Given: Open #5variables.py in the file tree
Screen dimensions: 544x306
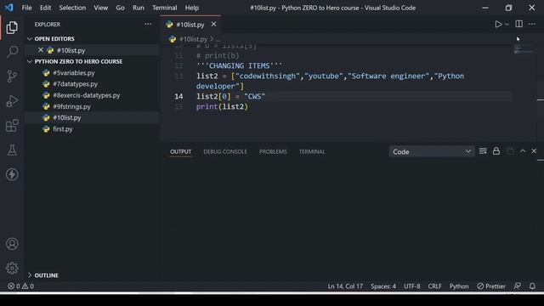Looking at the screenshot, I should 74,73.
